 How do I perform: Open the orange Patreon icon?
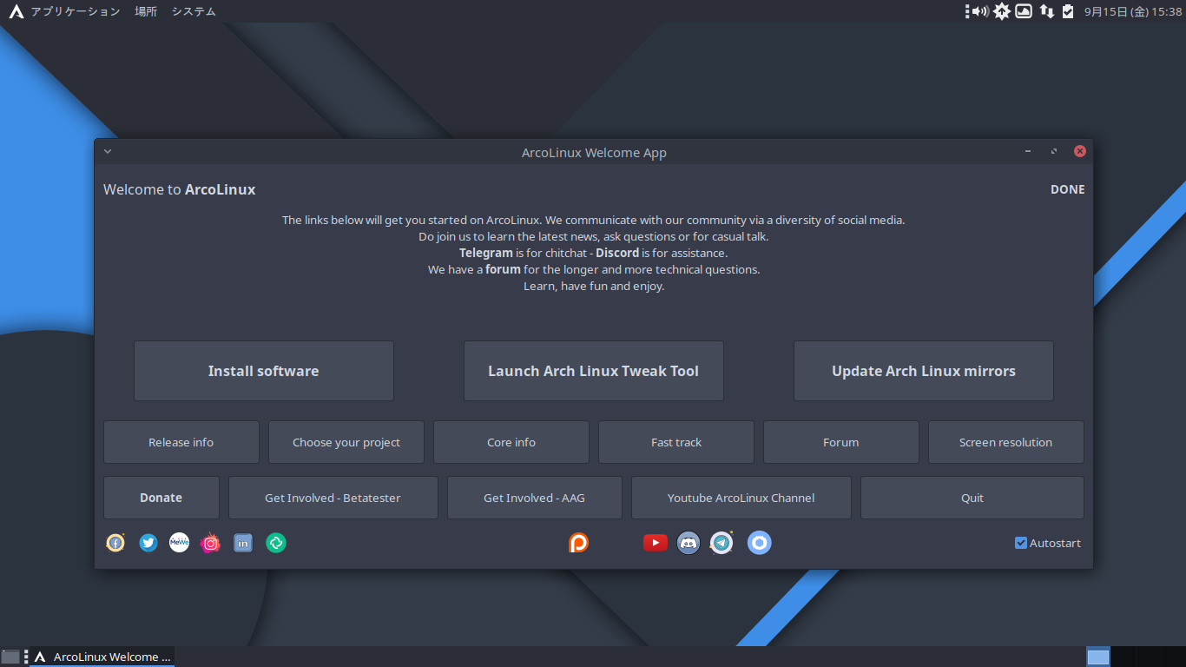tap(578, 543)
